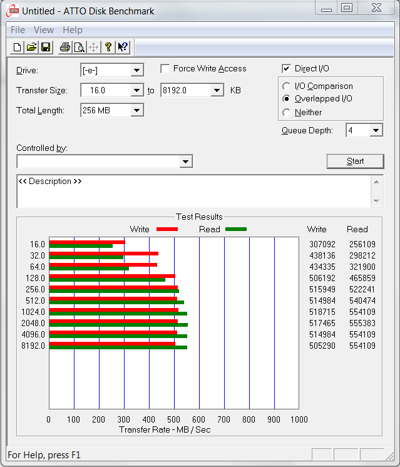Open Print Preview toolbar icon
400x467 pixels.
(79, 48)
